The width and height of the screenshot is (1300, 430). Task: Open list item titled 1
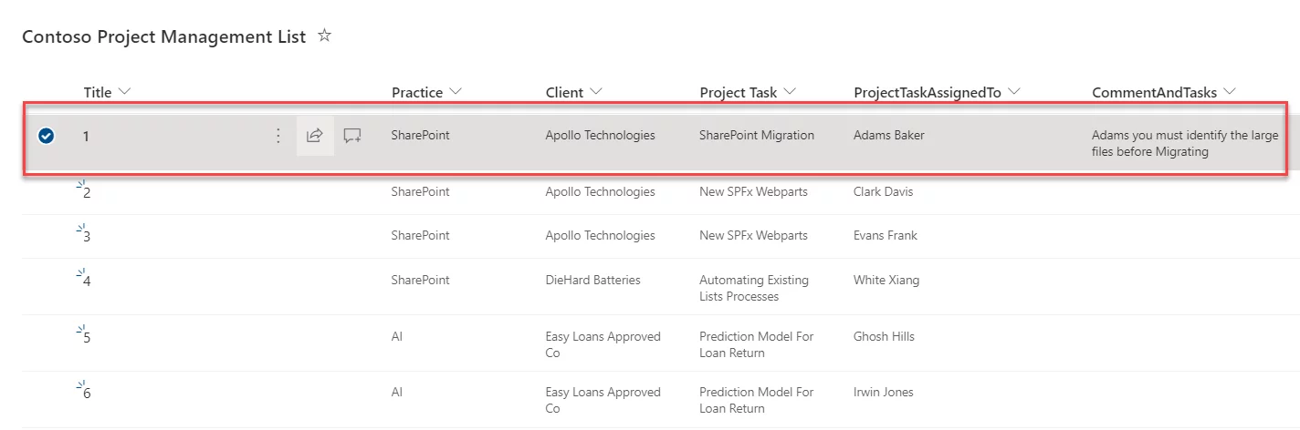tap(87, 137)
